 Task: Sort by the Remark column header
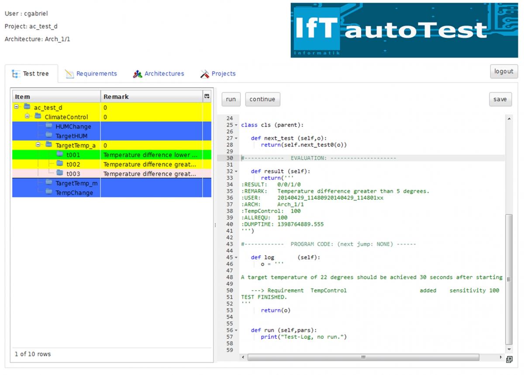151,96
